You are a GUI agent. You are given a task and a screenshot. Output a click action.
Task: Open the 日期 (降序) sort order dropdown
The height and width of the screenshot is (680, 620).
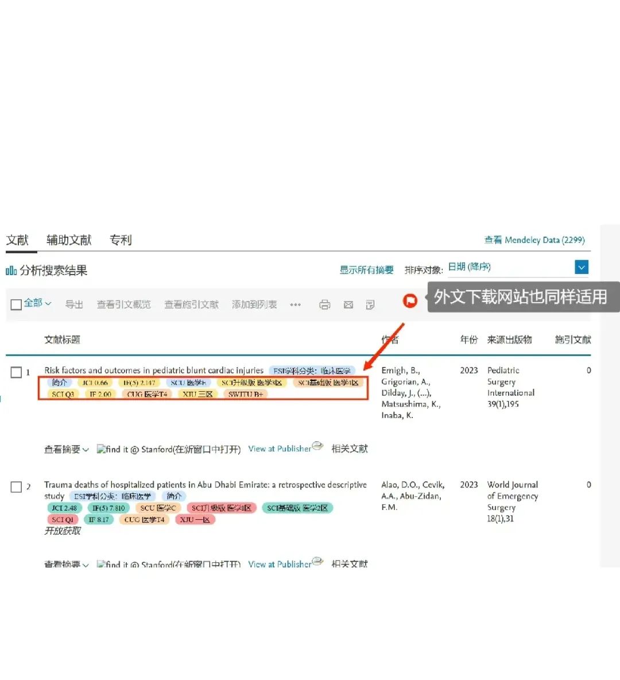(x=582, y=267)
